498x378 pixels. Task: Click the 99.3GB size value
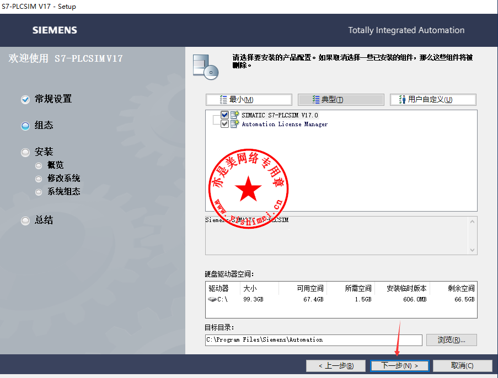click(x=253, y=299)
